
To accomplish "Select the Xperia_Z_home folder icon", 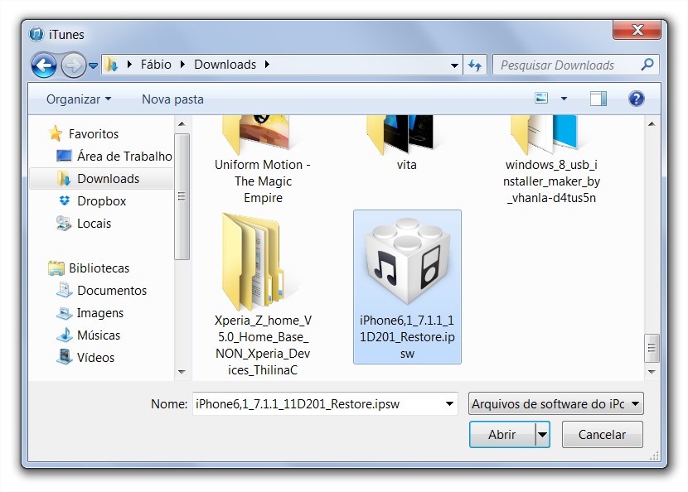I will tap(254, 262).
